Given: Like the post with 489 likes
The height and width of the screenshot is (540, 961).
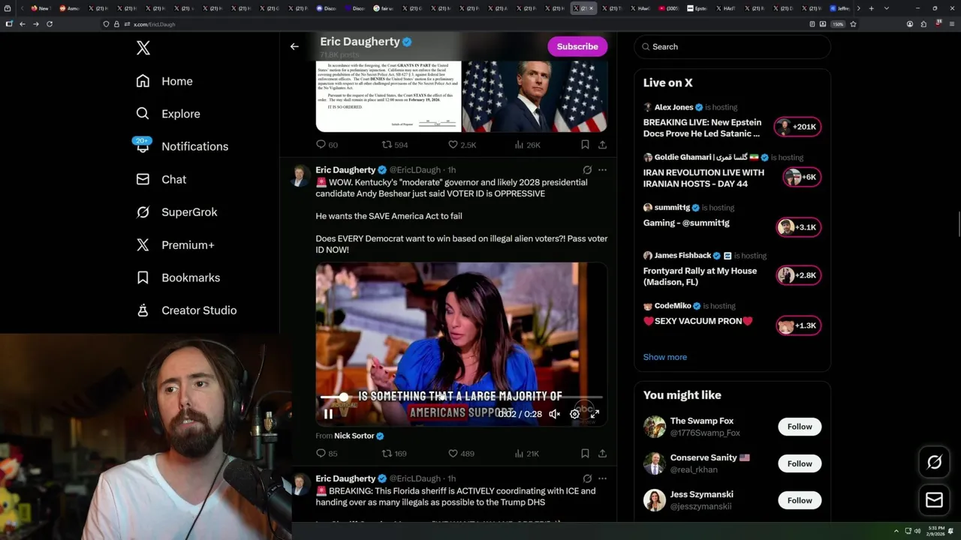Looking at the screenshot, I should (461, 454).
